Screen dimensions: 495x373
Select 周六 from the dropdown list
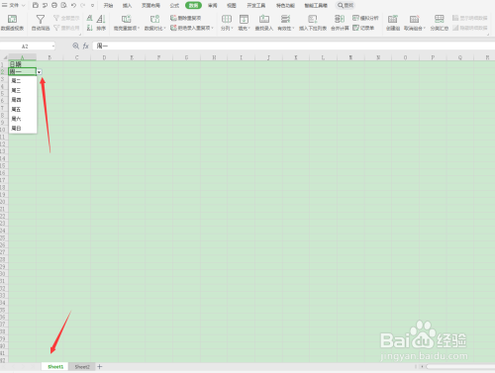(23, 119)
